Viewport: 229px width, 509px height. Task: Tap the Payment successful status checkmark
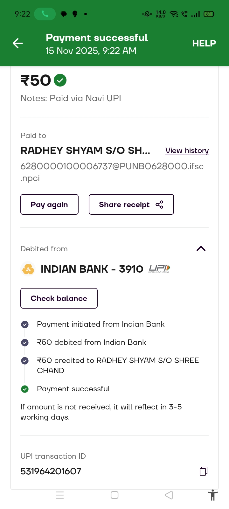click(x=24, y=389)
